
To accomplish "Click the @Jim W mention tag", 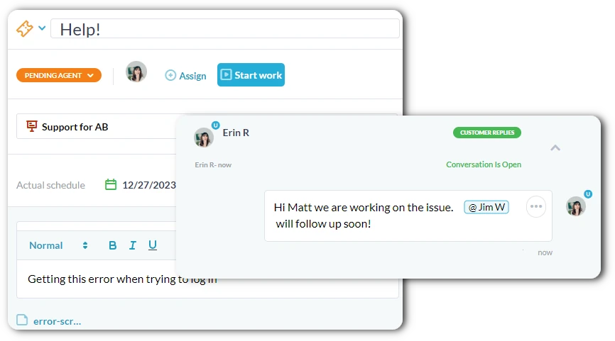I will point(486,207).
